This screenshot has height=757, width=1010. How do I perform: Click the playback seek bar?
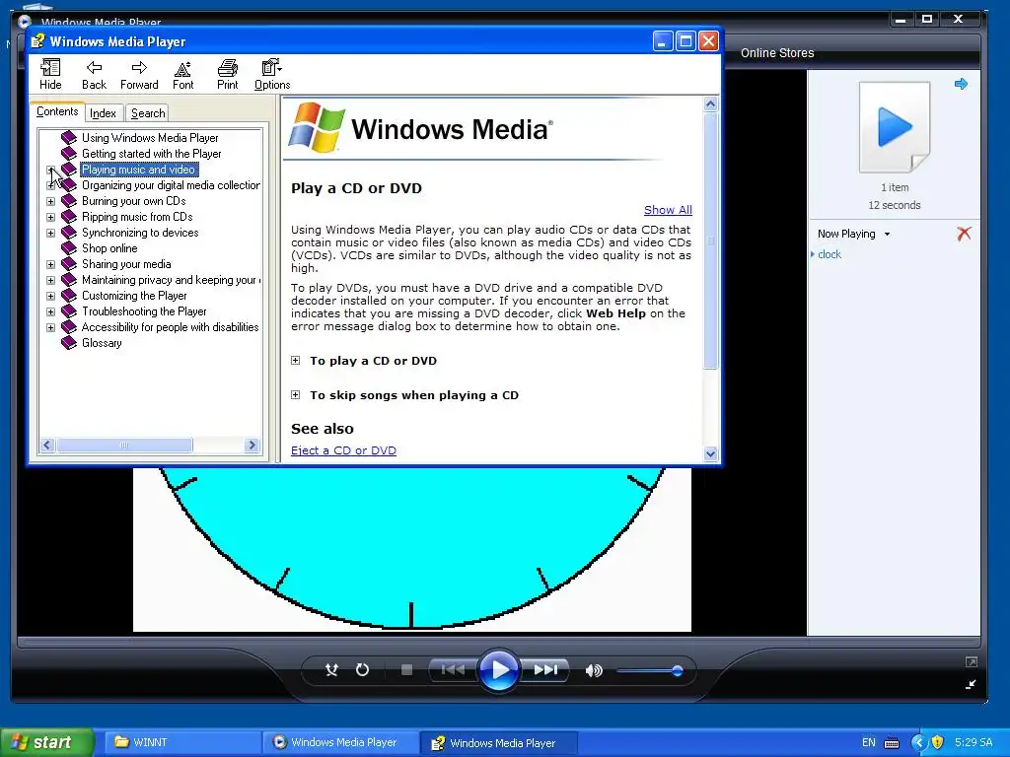coord(498,642)
